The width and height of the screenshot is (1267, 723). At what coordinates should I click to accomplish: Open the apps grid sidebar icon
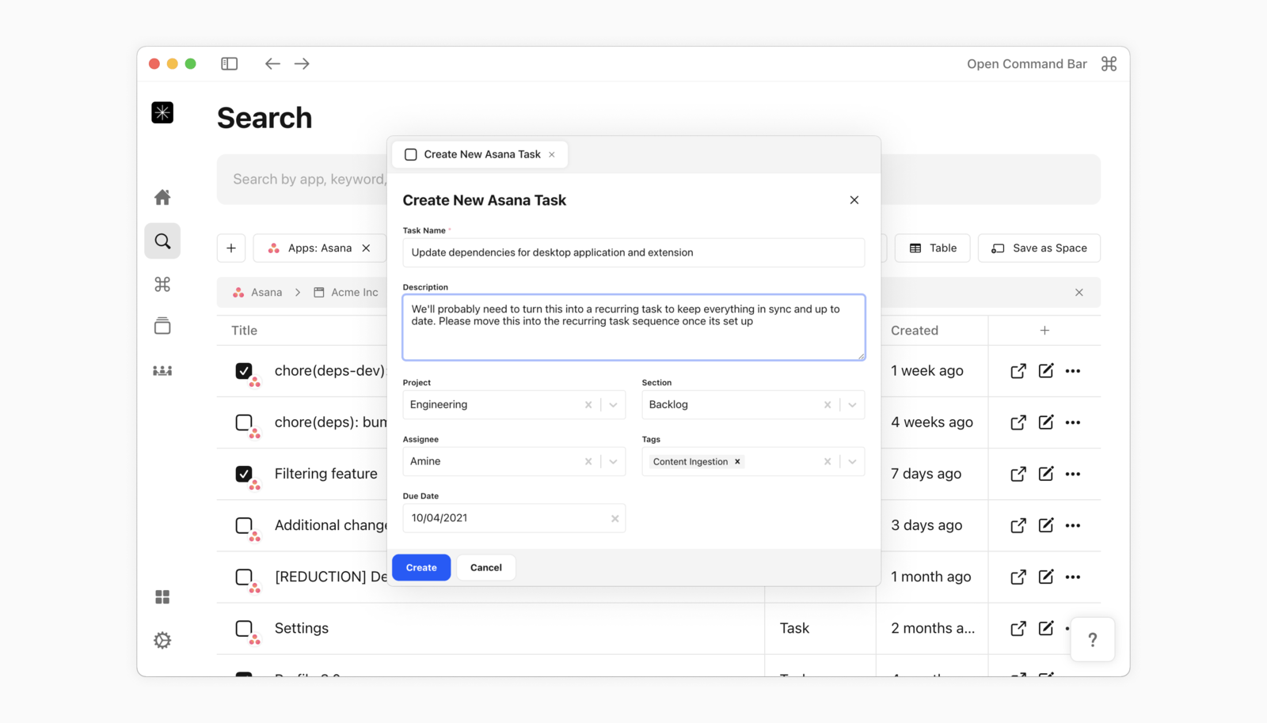click(162, 596)
